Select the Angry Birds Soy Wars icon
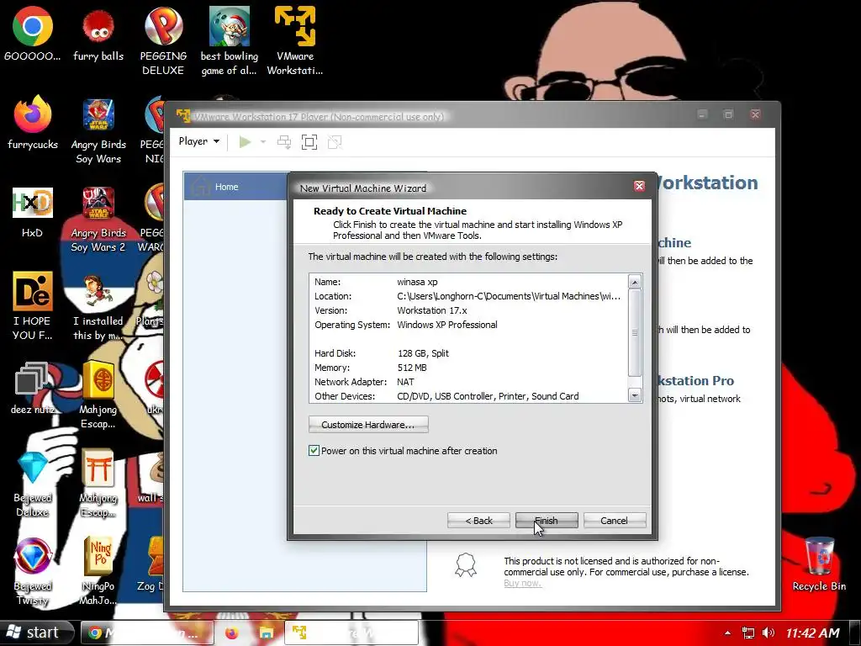 [98, 130]
